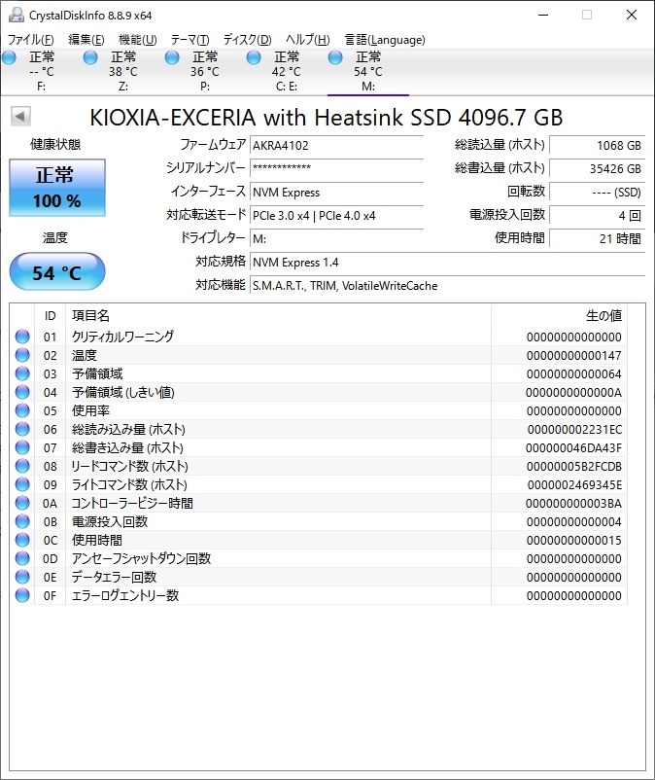Click status orb for 0D アンセーフシャットダウン回数
This screenshot has height=780, width=655.
22,558
